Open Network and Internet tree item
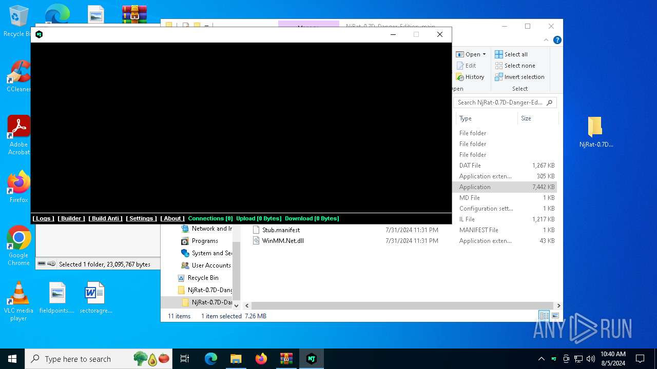The height and width of the screenshot is (369, 657). coord(206,229)
